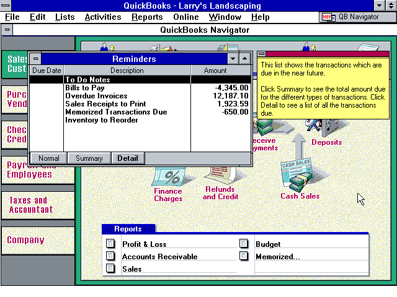Click the Due Date column header

(x=47, y=70)
